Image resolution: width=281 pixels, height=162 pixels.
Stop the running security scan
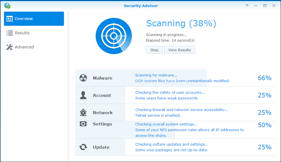[x=154, y=50]
